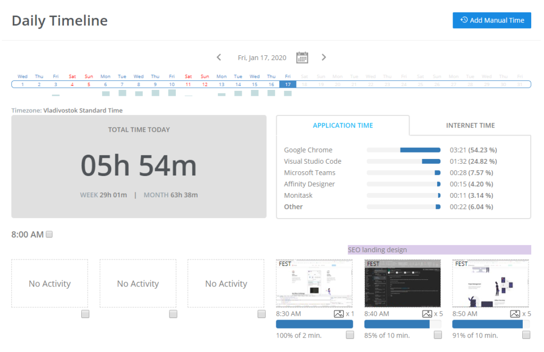Click the Add Manual Time button
Screen dimensions: 544x352
(491, 20)
